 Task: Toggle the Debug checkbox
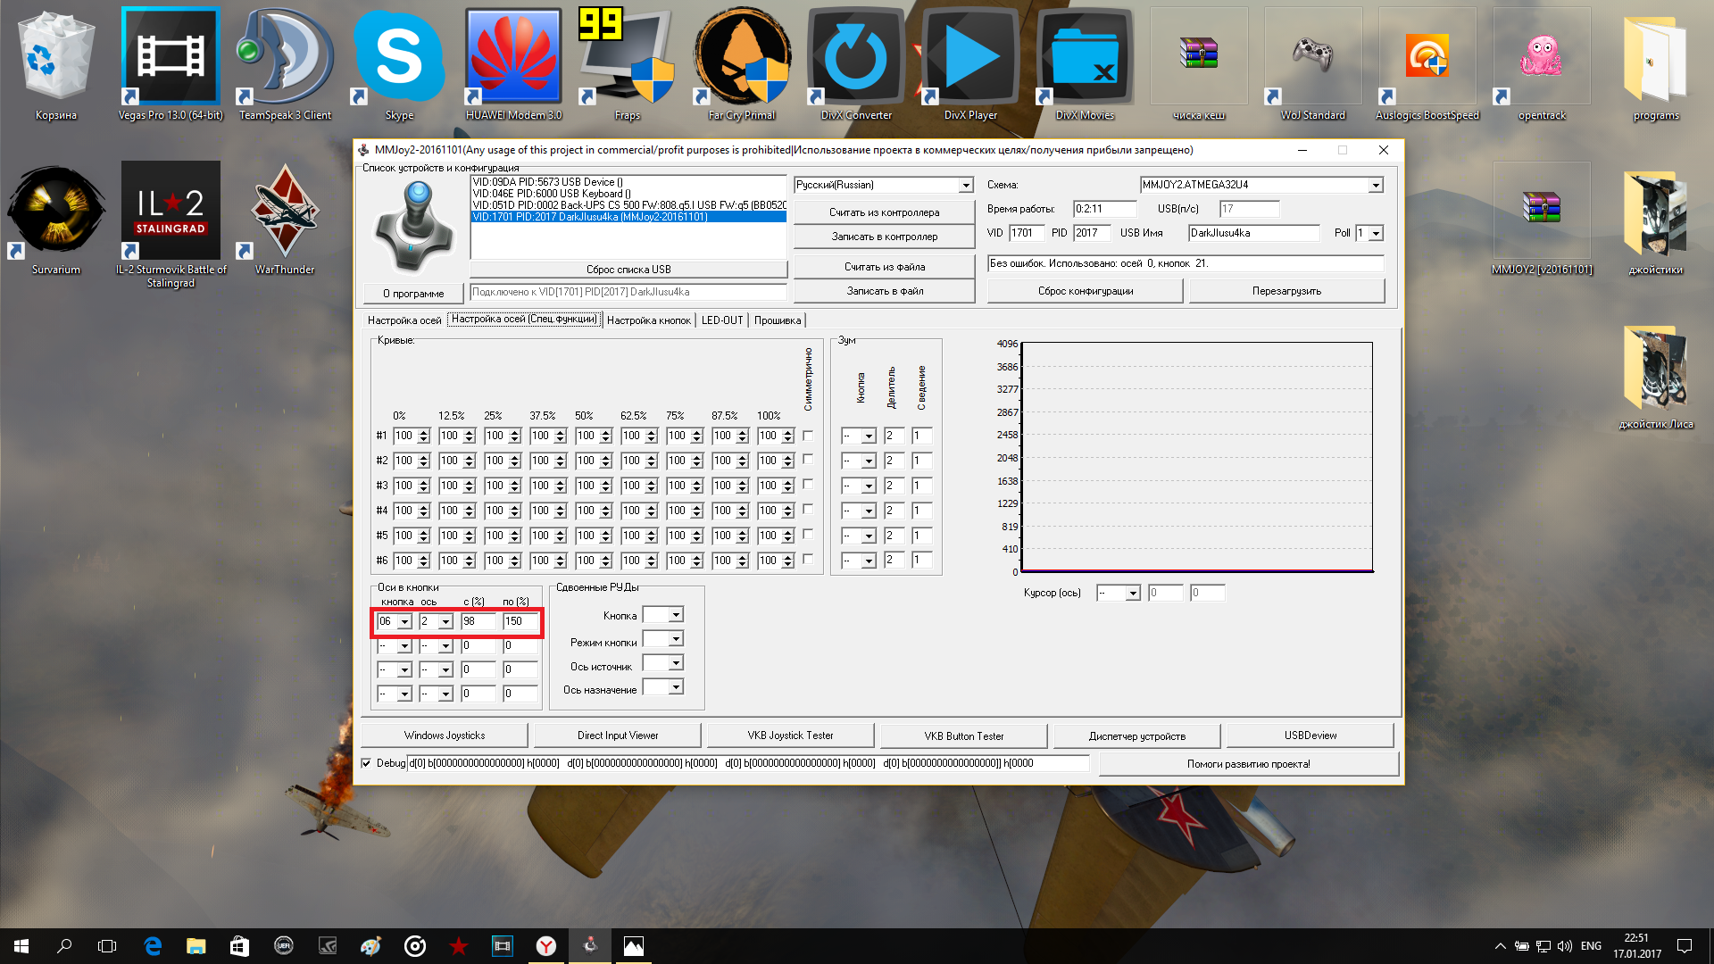366,763
